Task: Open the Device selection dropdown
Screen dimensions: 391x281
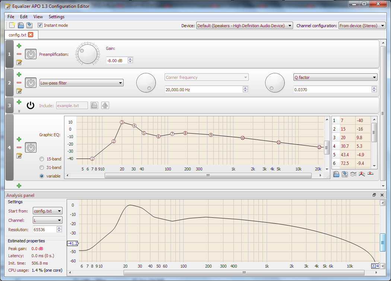Action: (244, 26)
